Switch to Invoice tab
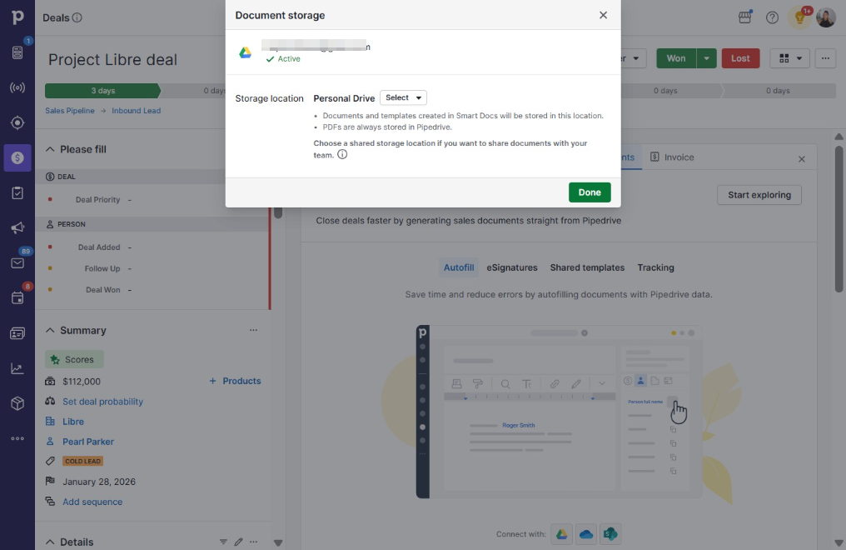 672,157
